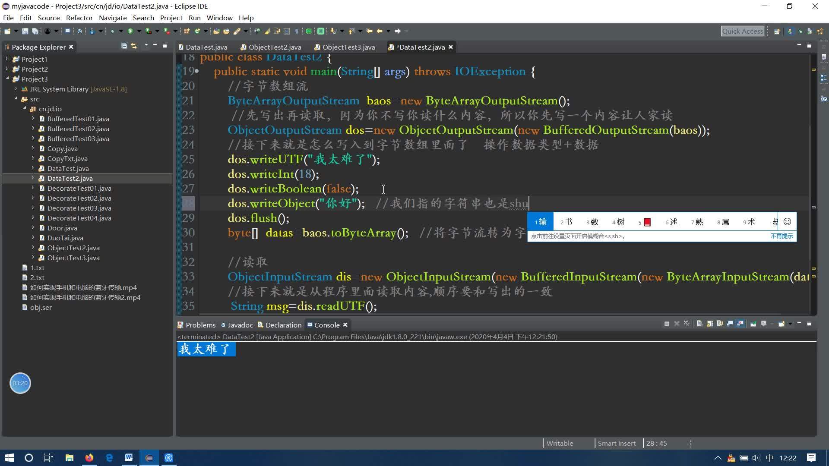
Task: Toggle Link with Editor in Package Explorer
Action: click(x=134, y=46)
